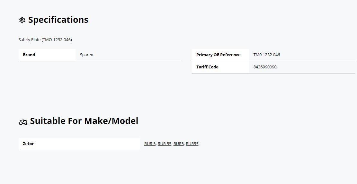Click the Zetor make label
The image size is (357, 184).
[x=28, y=144]
